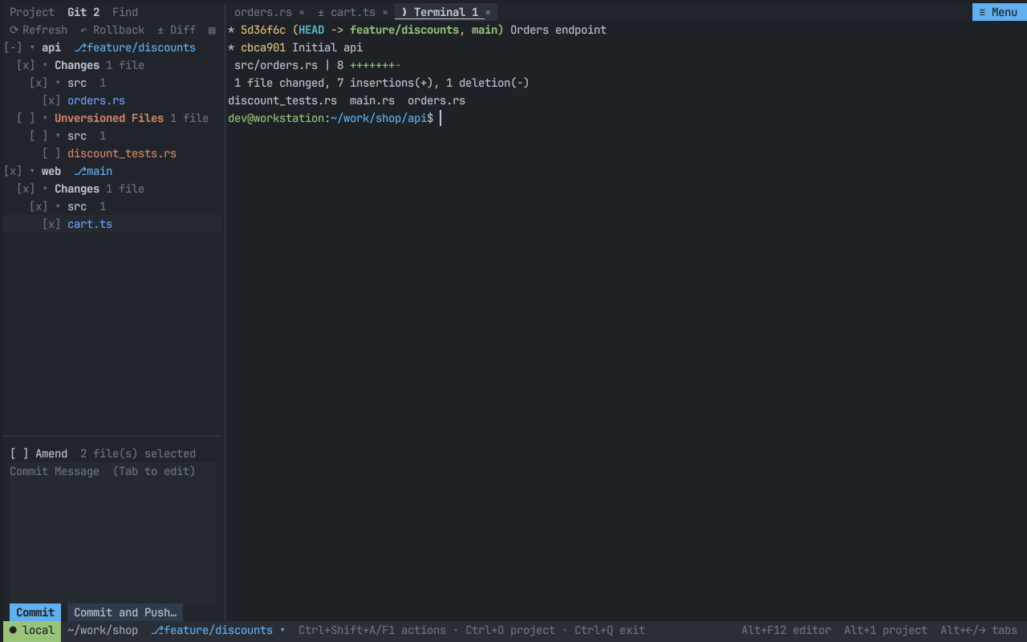Switch to the orders.rs editor tab
This screenshot has height=642, width=1027.
click(263, 12)
